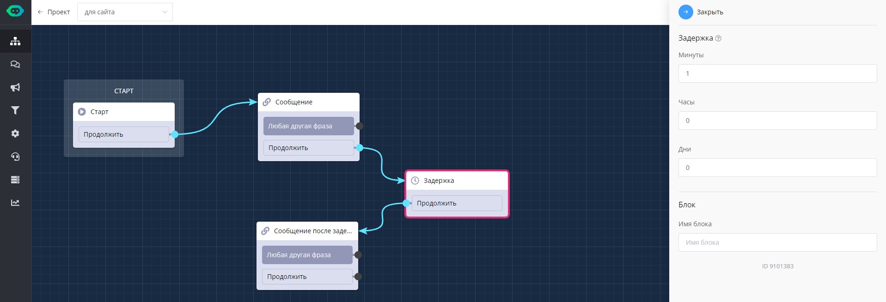Click 'Любая другая фраза' in Сообщение block

point(308,126)
